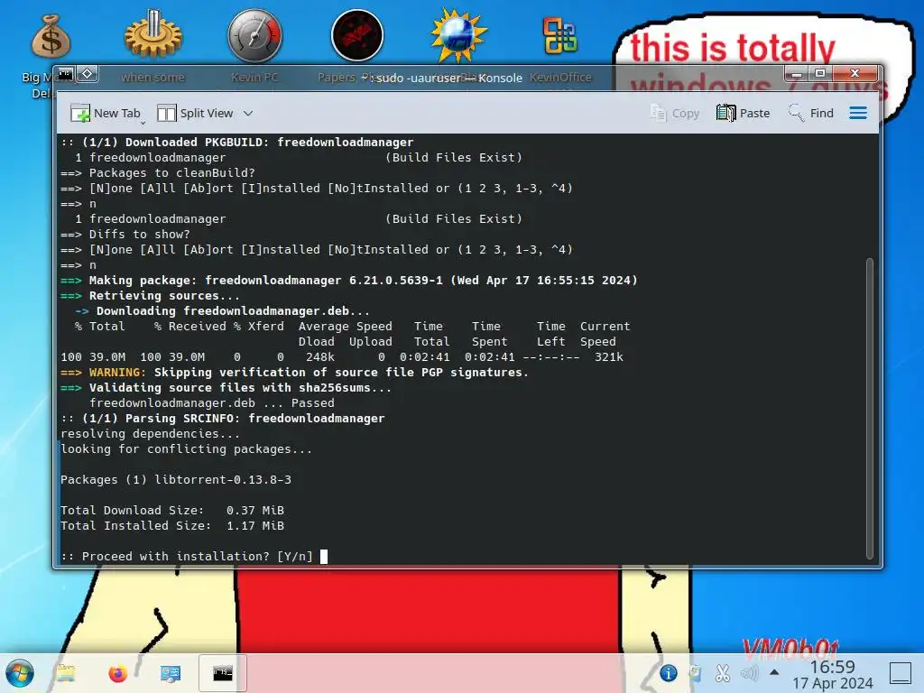Open the Konsole hamburger menu
The height and width of the screenshot is (693, 924).
click(858, 113)
